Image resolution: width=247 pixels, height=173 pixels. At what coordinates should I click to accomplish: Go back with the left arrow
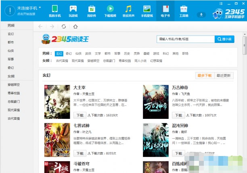(x=40, y=27)
